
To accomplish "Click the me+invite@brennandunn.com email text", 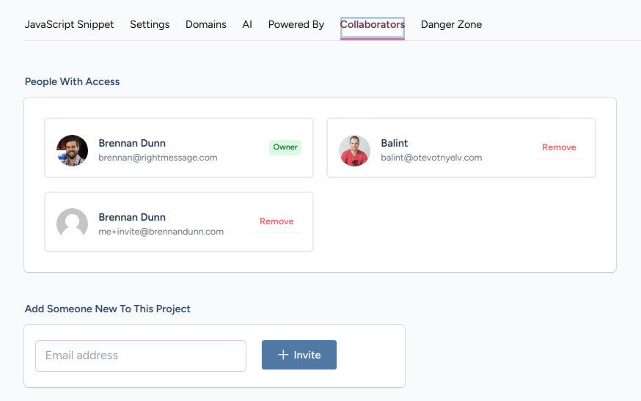I will [x=161, y=232].
